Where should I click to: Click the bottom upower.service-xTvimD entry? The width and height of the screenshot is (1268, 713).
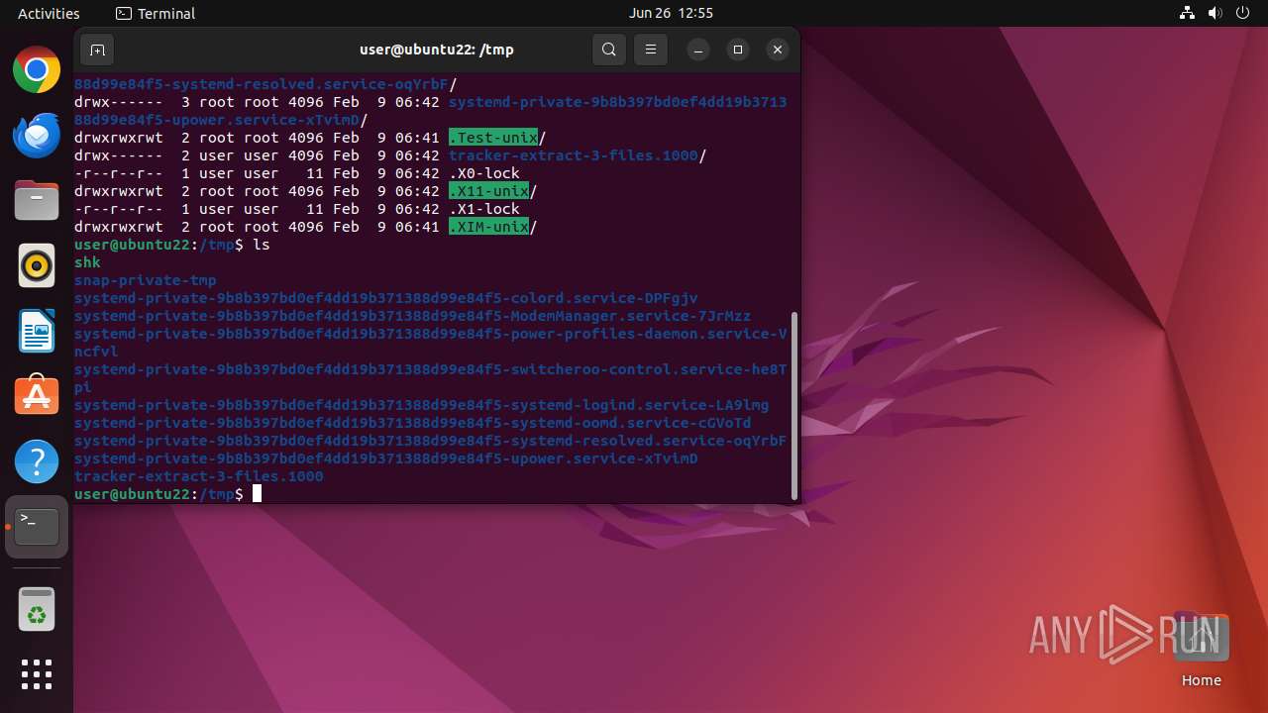pos(386,458)
